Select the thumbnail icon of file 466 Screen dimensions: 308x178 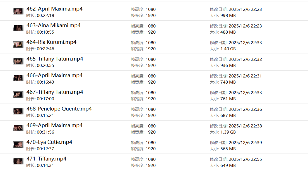18,78
